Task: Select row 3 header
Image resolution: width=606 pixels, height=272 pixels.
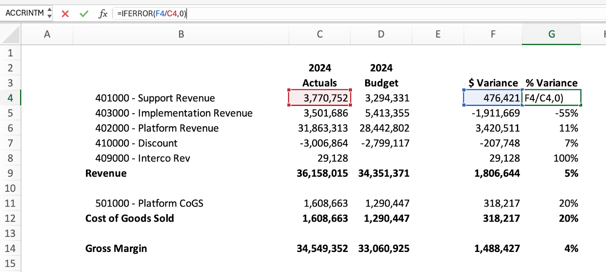Action: coord(10,83)
